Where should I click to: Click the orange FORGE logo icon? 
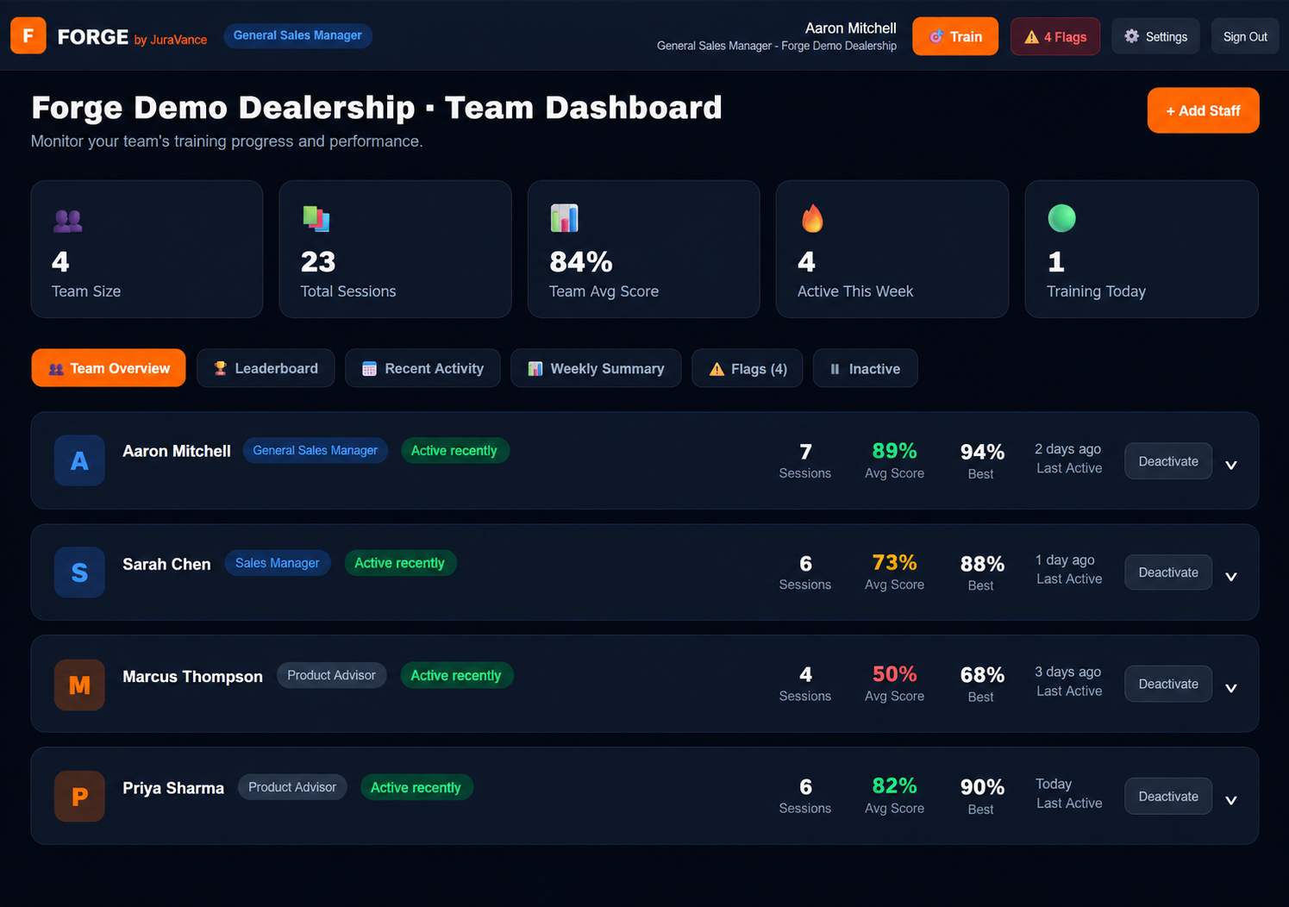[28, 35]
